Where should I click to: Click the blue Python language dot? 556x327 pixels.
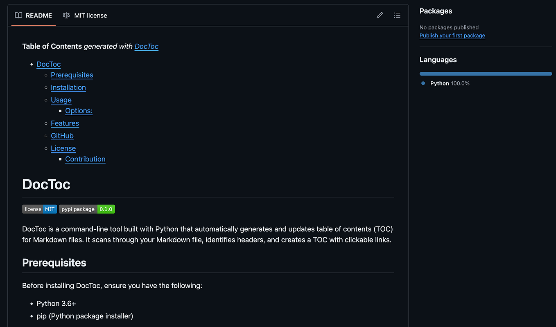pyautogui.click(x=423, y=83)
